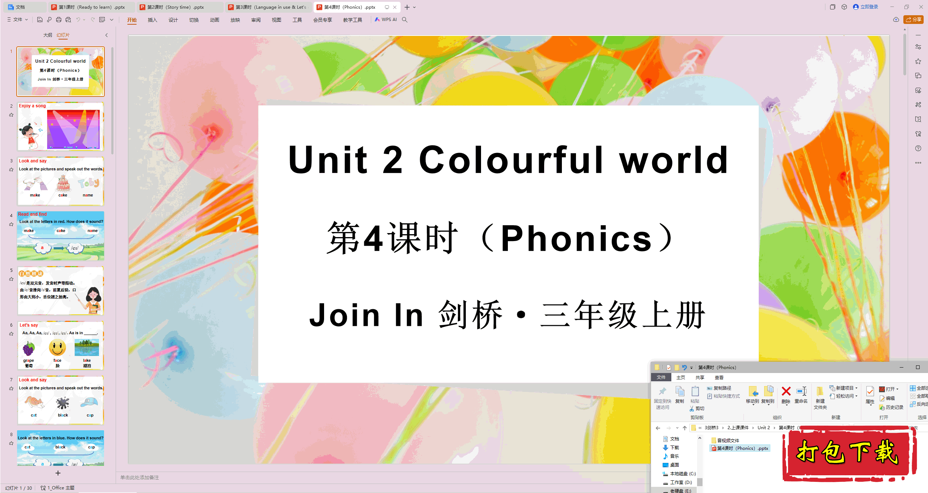This screenshot has height=493, width=928.
Task: Click 历史记录 history in Explorer ribbon
Action: click(x=891, y=407)
